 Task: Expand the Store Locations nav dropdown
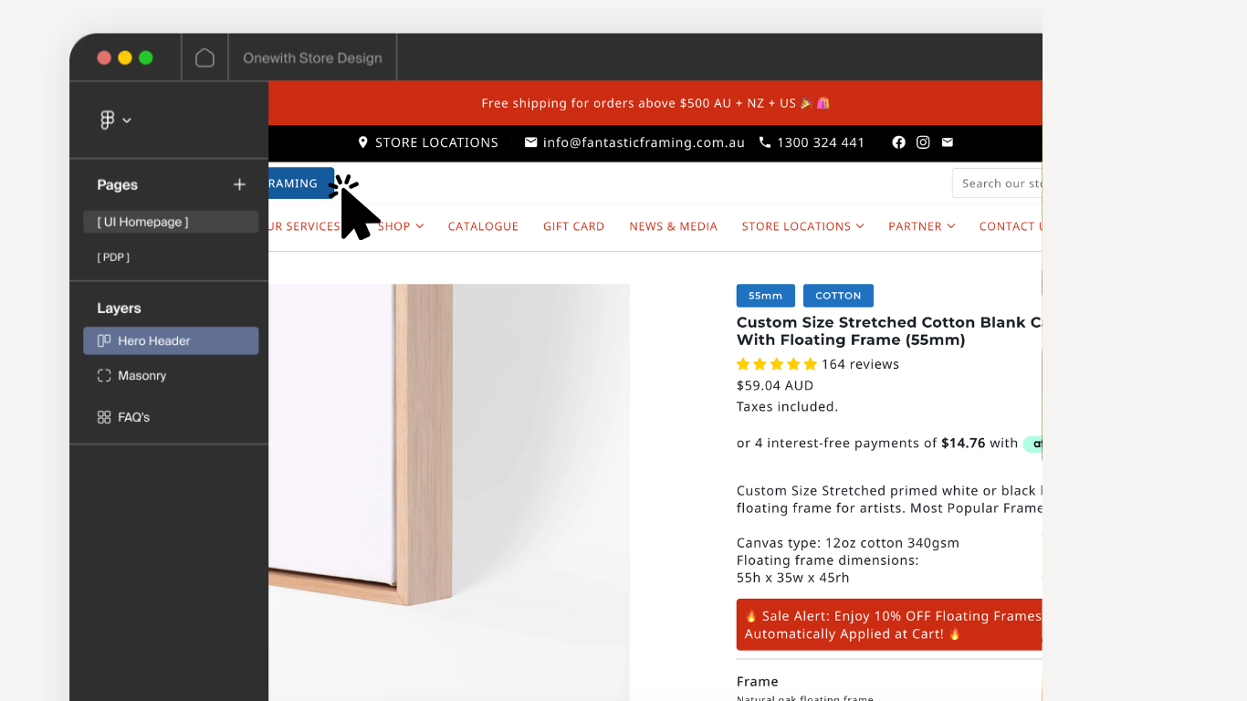[x=802, y=226]
